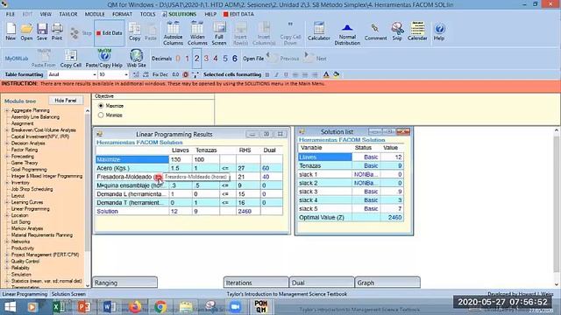Open the Iterations results window

pos(256,283)
